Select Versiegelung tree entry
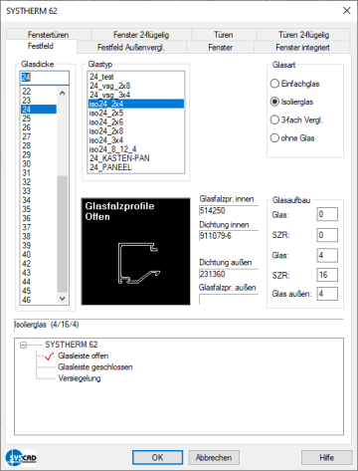 [80, 378]
